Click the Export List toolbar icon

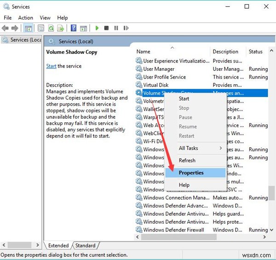coord(60,28)
